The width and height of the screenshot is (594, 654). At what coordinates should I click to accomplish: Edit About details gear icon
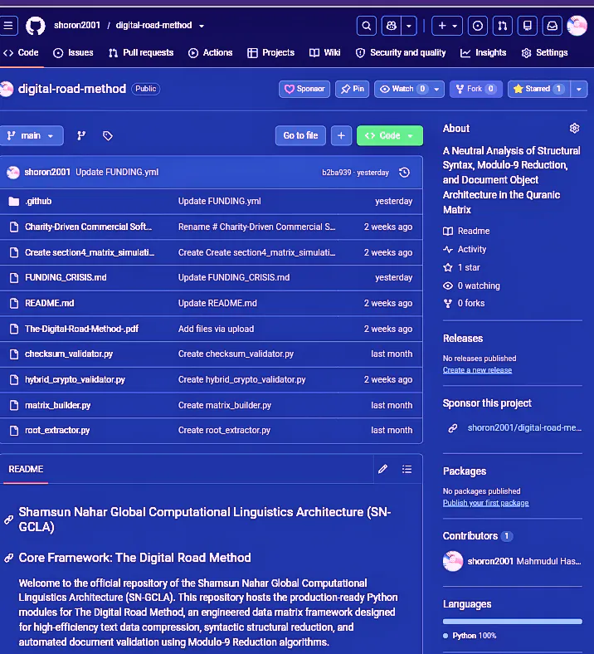(575, 129)
